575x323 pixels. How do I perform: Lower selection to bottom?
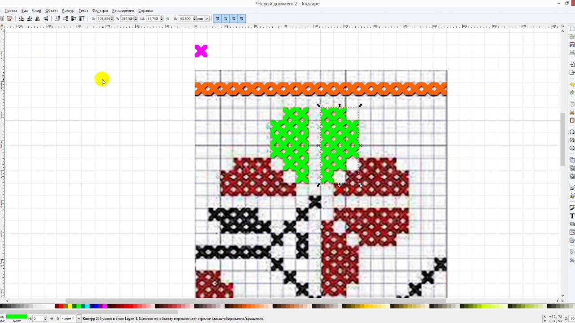click(57, 18)
